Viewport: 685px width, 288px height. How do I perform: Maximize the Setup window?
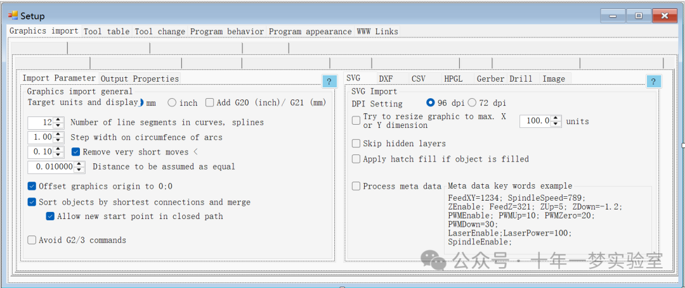coord(638,16)
